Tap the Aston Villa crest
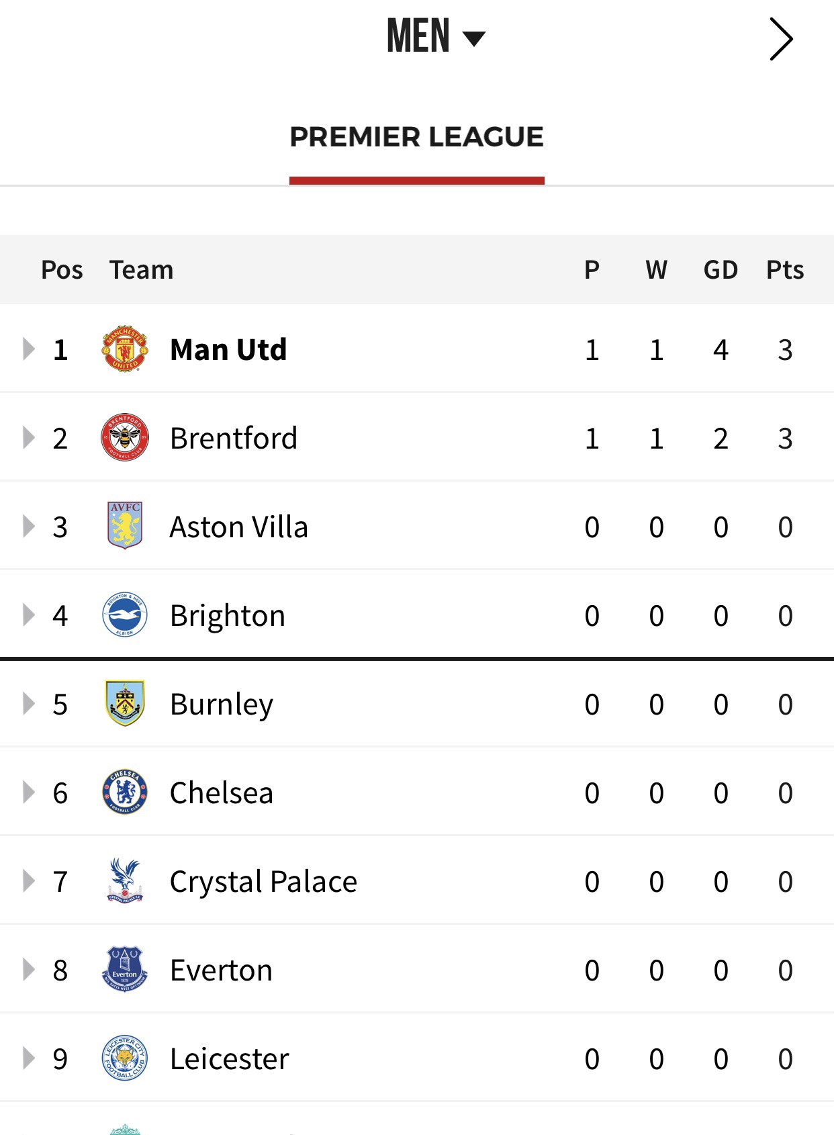The image size is (834, 1135). (125, 526)
